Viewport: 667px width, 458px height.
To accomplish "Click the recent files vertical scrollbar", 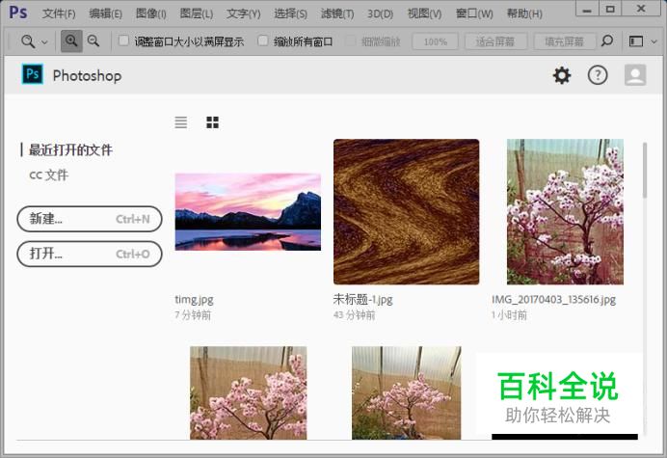I will (645, 171).
